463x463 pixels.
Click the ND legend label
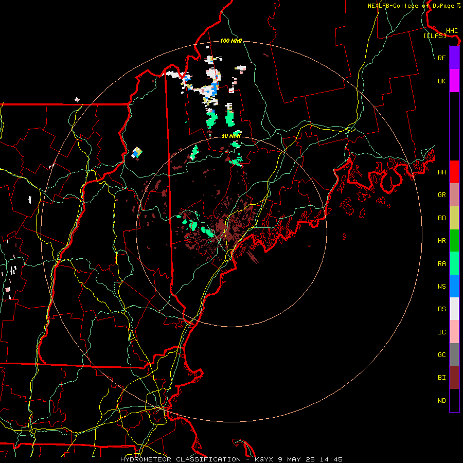441,401
